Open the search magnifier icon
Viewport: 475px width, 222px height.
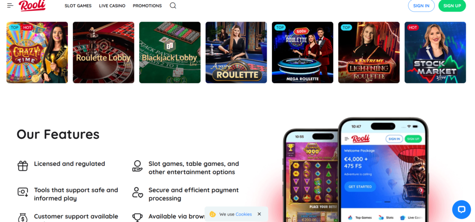[x=173, y=6]
